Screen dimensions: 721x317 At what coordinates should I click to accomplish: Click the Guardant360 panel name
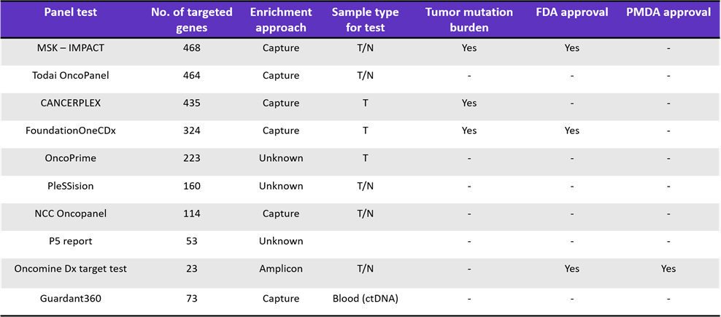pos(71,298)
